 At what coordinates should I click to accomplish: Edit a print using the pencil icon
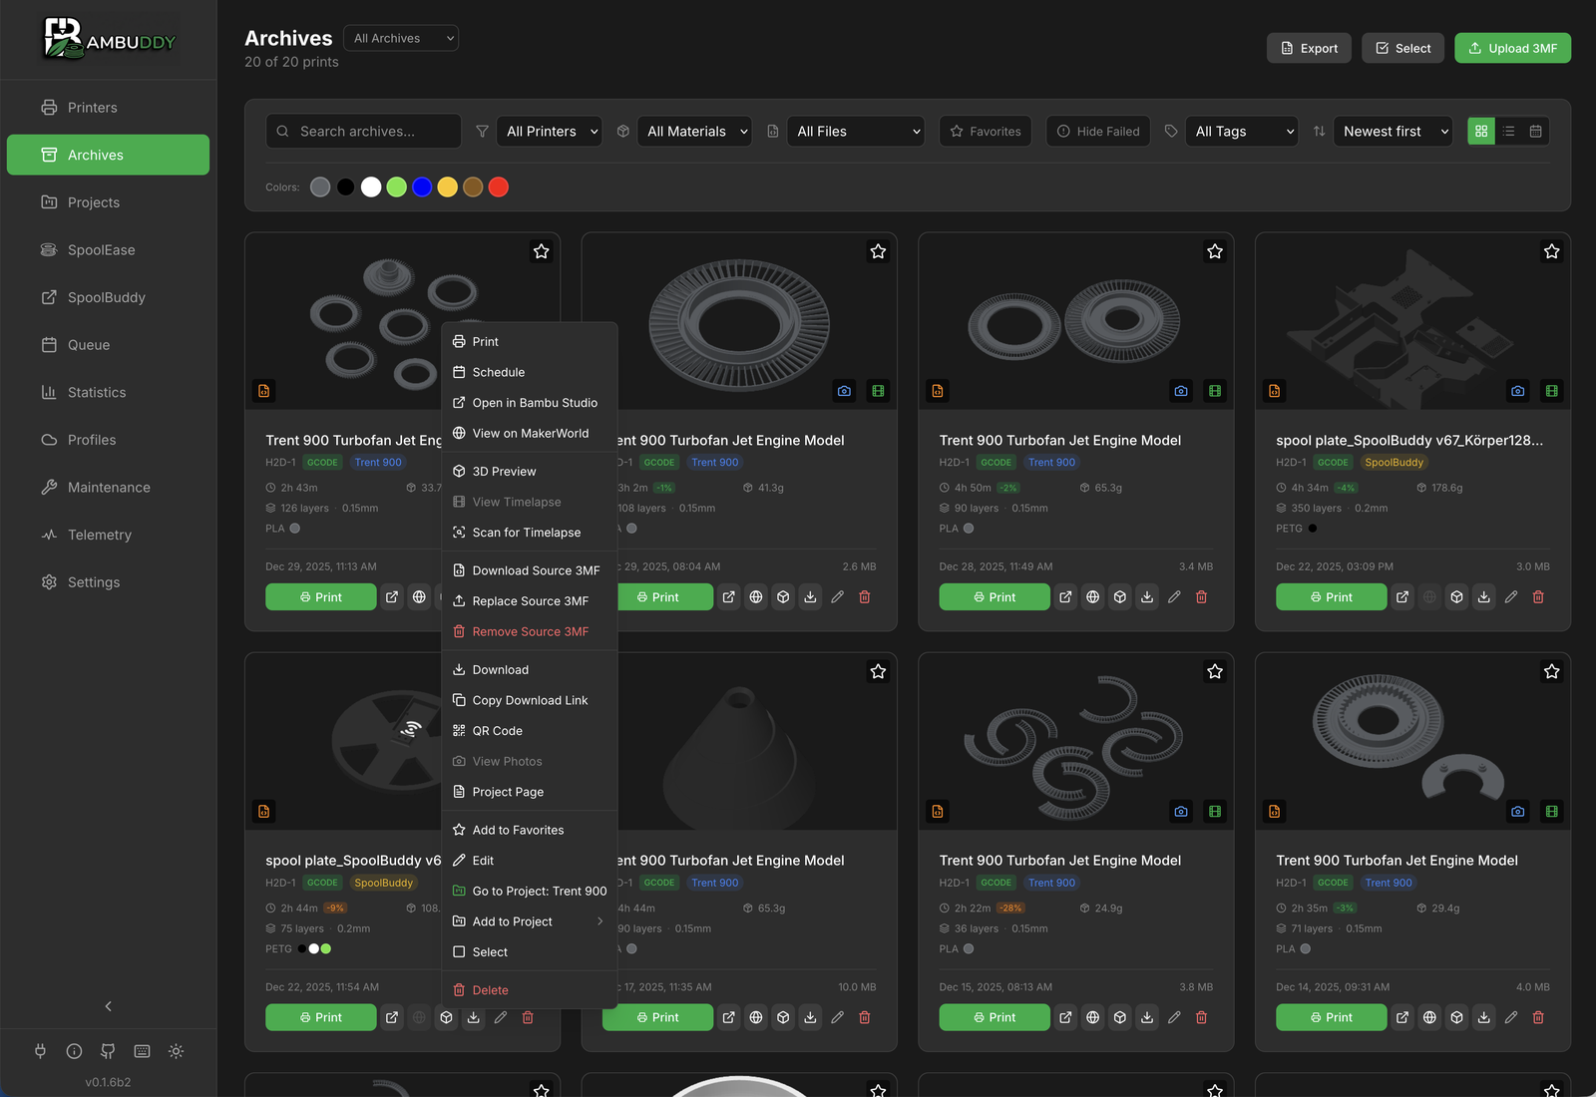[1174, 596]
